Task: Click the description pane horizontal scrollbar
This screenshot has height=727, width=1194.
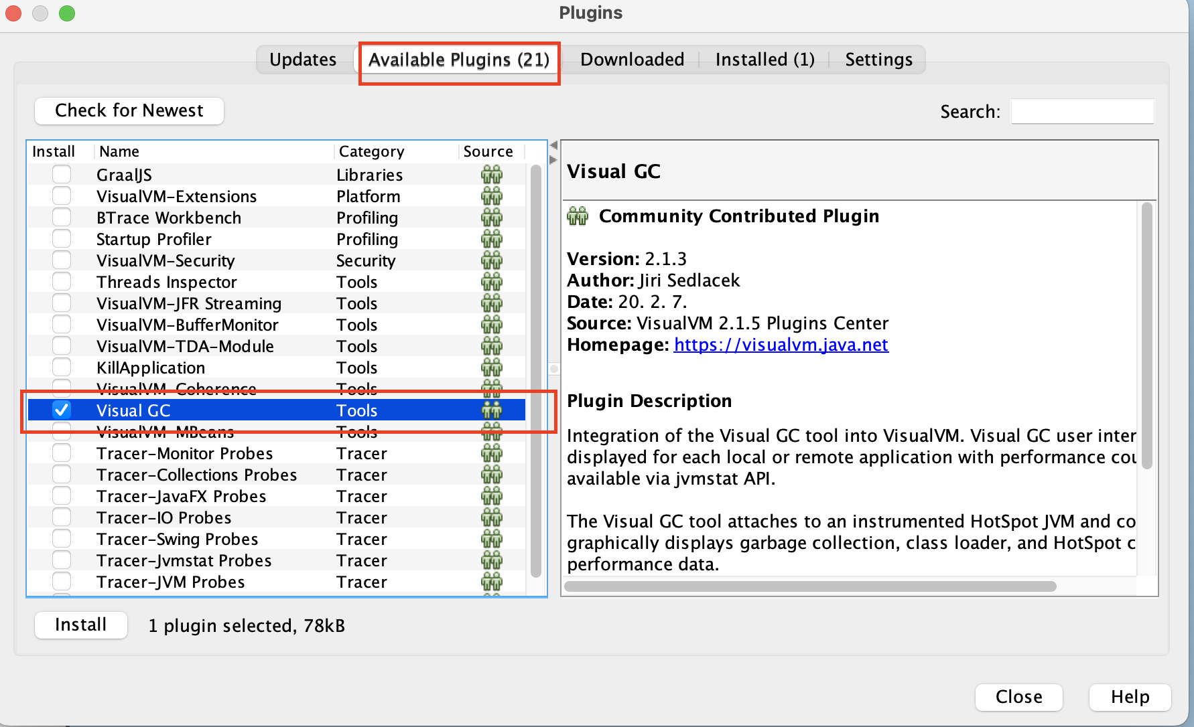Action: point(811,586)
